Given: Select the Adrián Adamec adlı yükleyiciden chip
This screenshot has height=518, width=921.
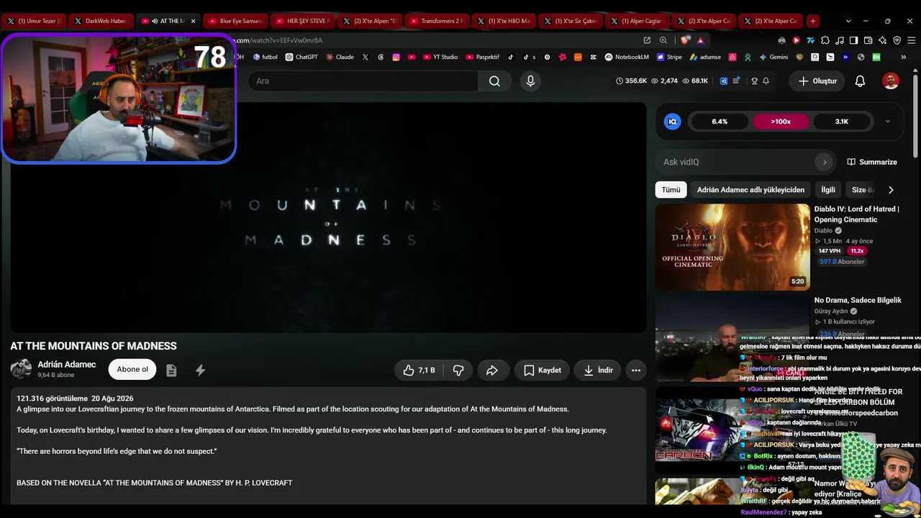Looking at the screenshot, I should point(750,190).
